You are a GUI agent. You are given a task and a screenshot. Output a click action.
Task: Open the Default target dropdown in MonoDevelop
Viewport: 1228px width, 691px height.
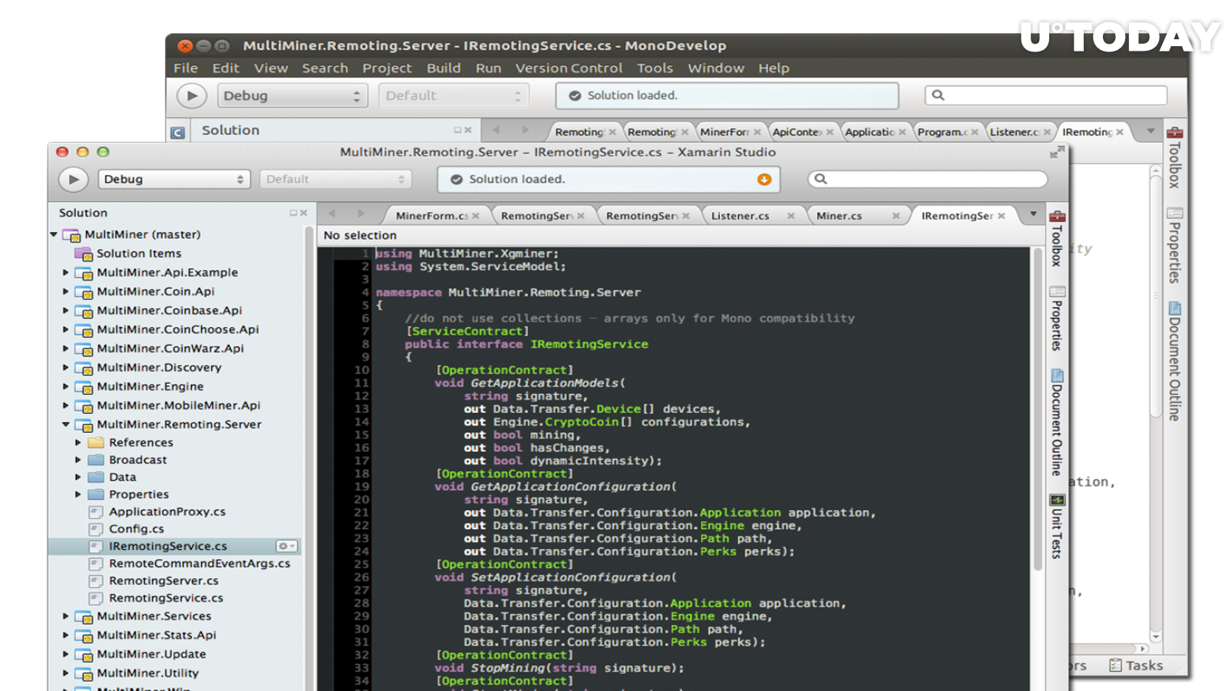click(x=453, y=96)
